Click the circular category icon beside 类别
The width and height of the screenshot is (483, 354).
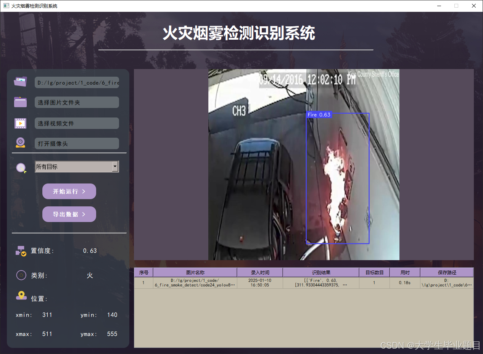[x=21, y=275]
